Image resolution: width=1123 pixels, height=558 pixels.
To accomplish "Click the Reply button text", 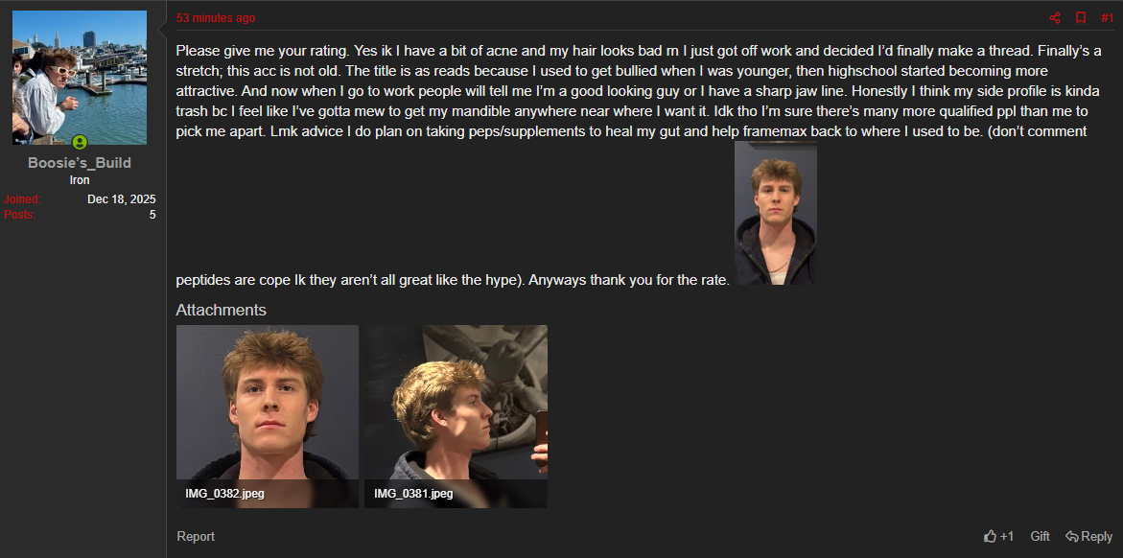I will coord(1096,536).
